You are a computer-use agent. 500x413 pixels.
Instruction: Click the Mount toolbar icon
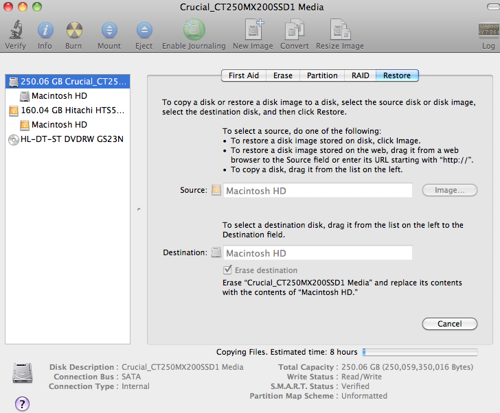coord(109,30)
